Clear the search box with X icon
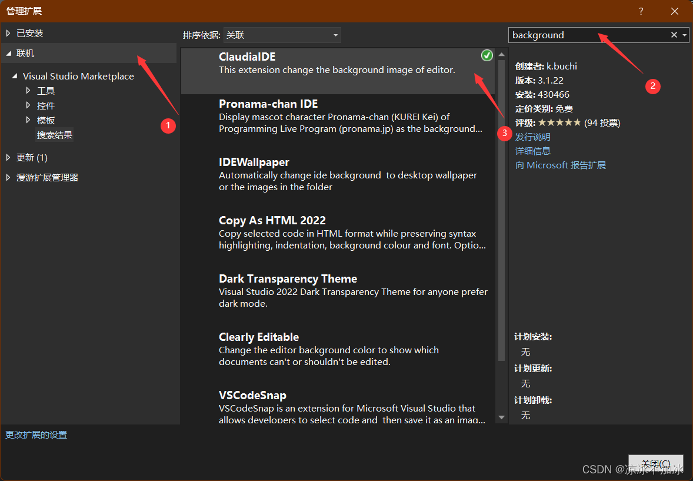The height and width of the screenshot is (481, 693). pyautogui.click(x=674, y=35)
